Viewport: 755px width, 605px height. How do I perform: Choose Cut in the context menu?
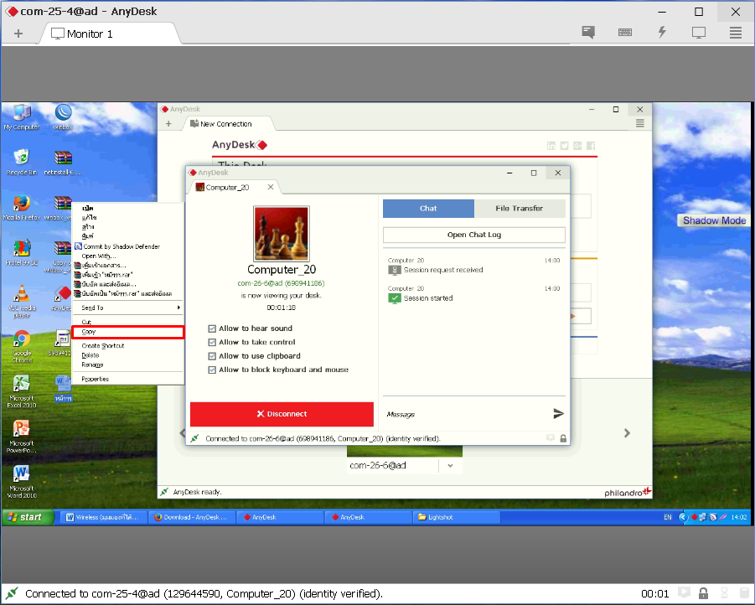click(127, 322)
